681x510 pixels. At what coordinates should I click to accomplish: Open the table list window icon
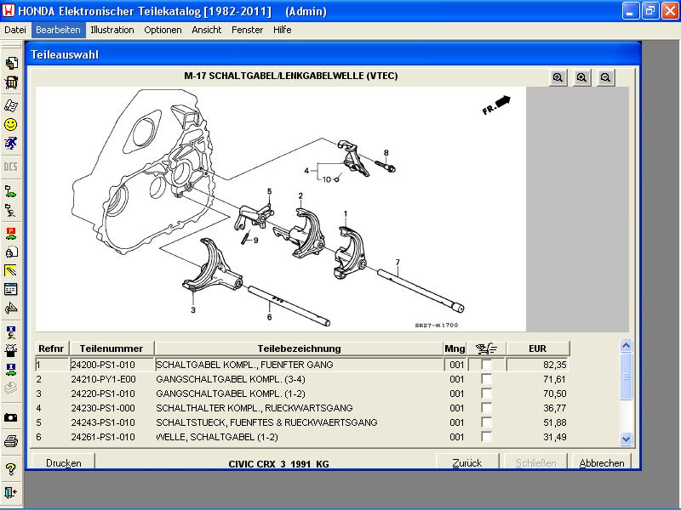pos(11,289)
